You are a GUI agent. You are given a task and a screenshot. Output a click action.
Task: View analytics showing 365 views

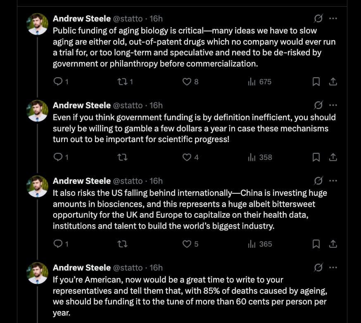(x=260, y=244)
